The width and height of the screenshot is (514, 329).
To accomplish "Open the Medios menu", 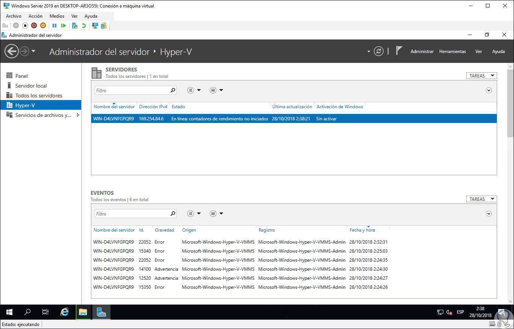I will coord(57,16).
